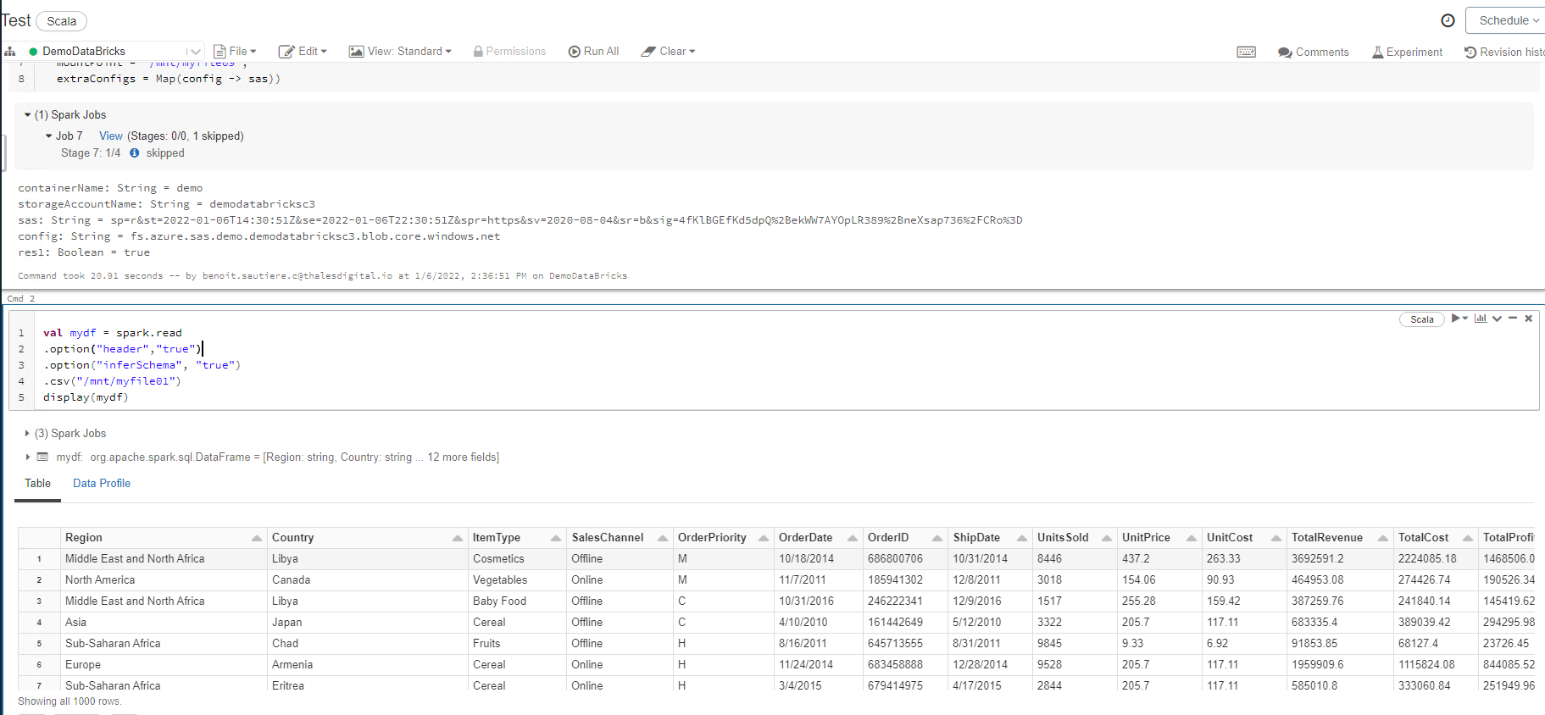Sort by SalesChannel column

click(663, 538)
